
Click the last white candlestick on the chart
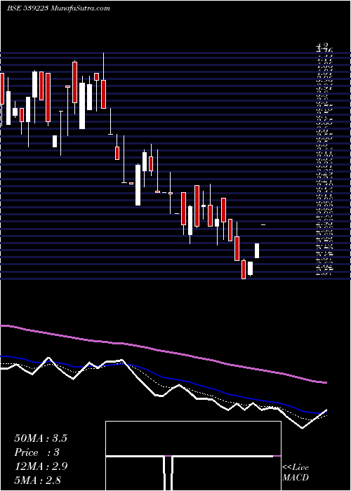point(257,250)
